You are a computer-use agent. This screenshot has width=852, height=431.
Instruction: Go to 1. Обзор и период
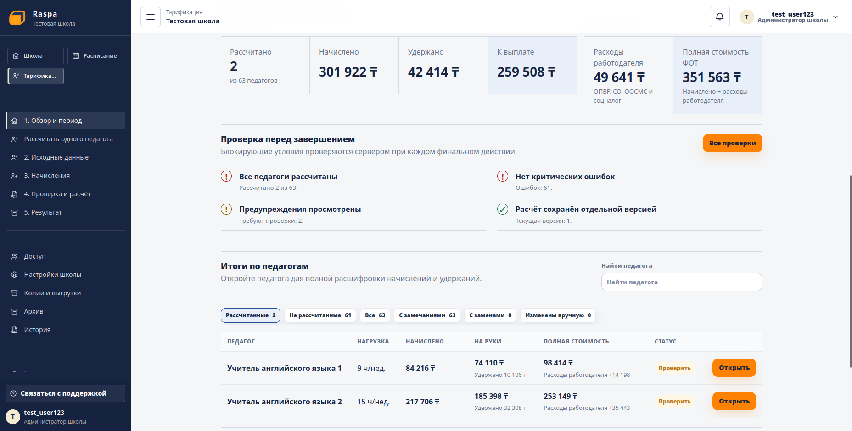(65, 121)
